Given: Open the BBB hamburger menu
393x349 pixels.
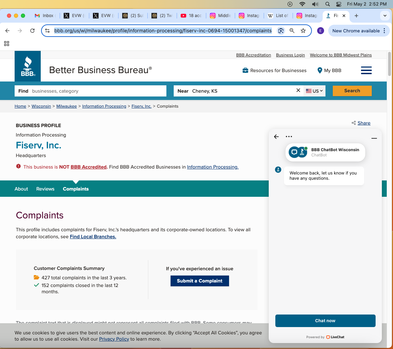Looking at the screenshot, I should pyautogui.click(x=366, y=70).
